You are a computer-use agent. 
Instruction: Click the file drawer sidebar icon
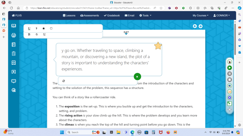[14, 63]
